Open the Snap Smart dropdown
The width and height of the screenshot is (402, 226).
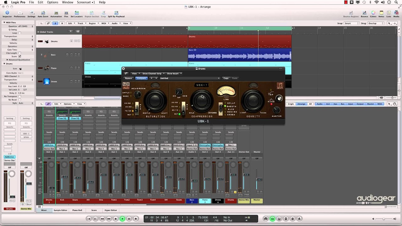click(351, 23)
